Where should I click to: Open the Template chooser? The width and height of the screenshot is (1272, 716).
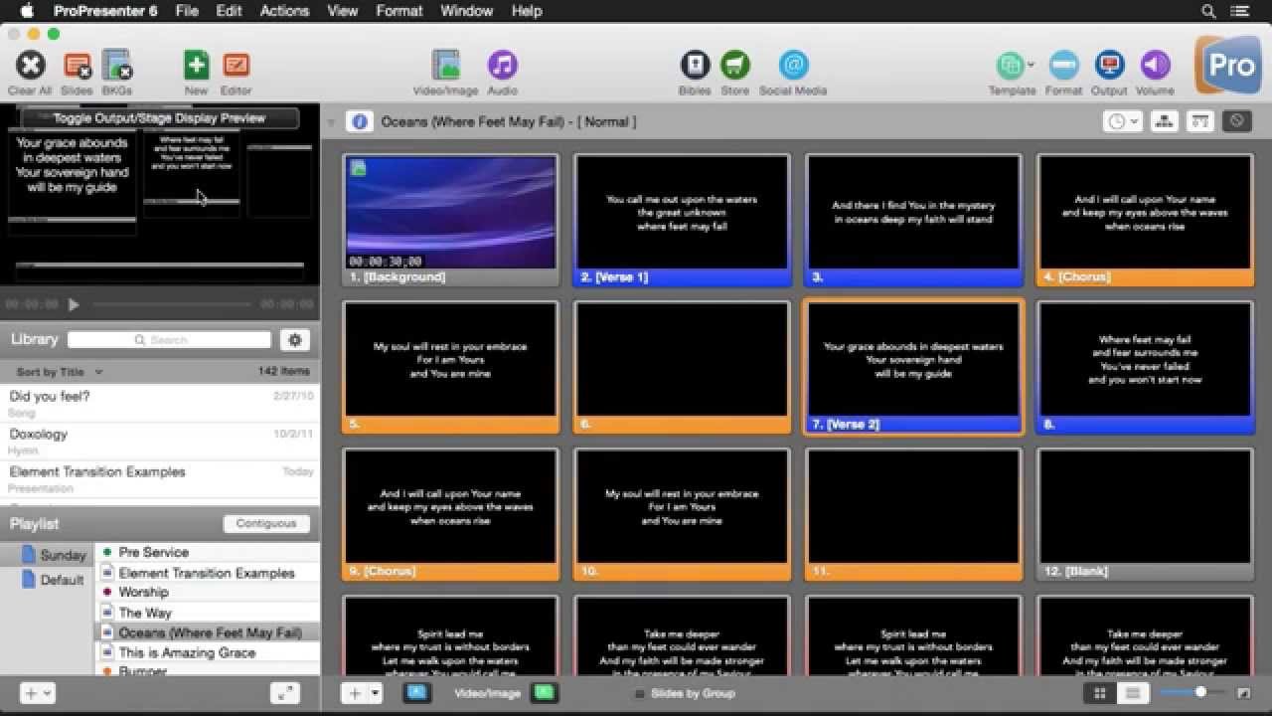(1012, 66)
